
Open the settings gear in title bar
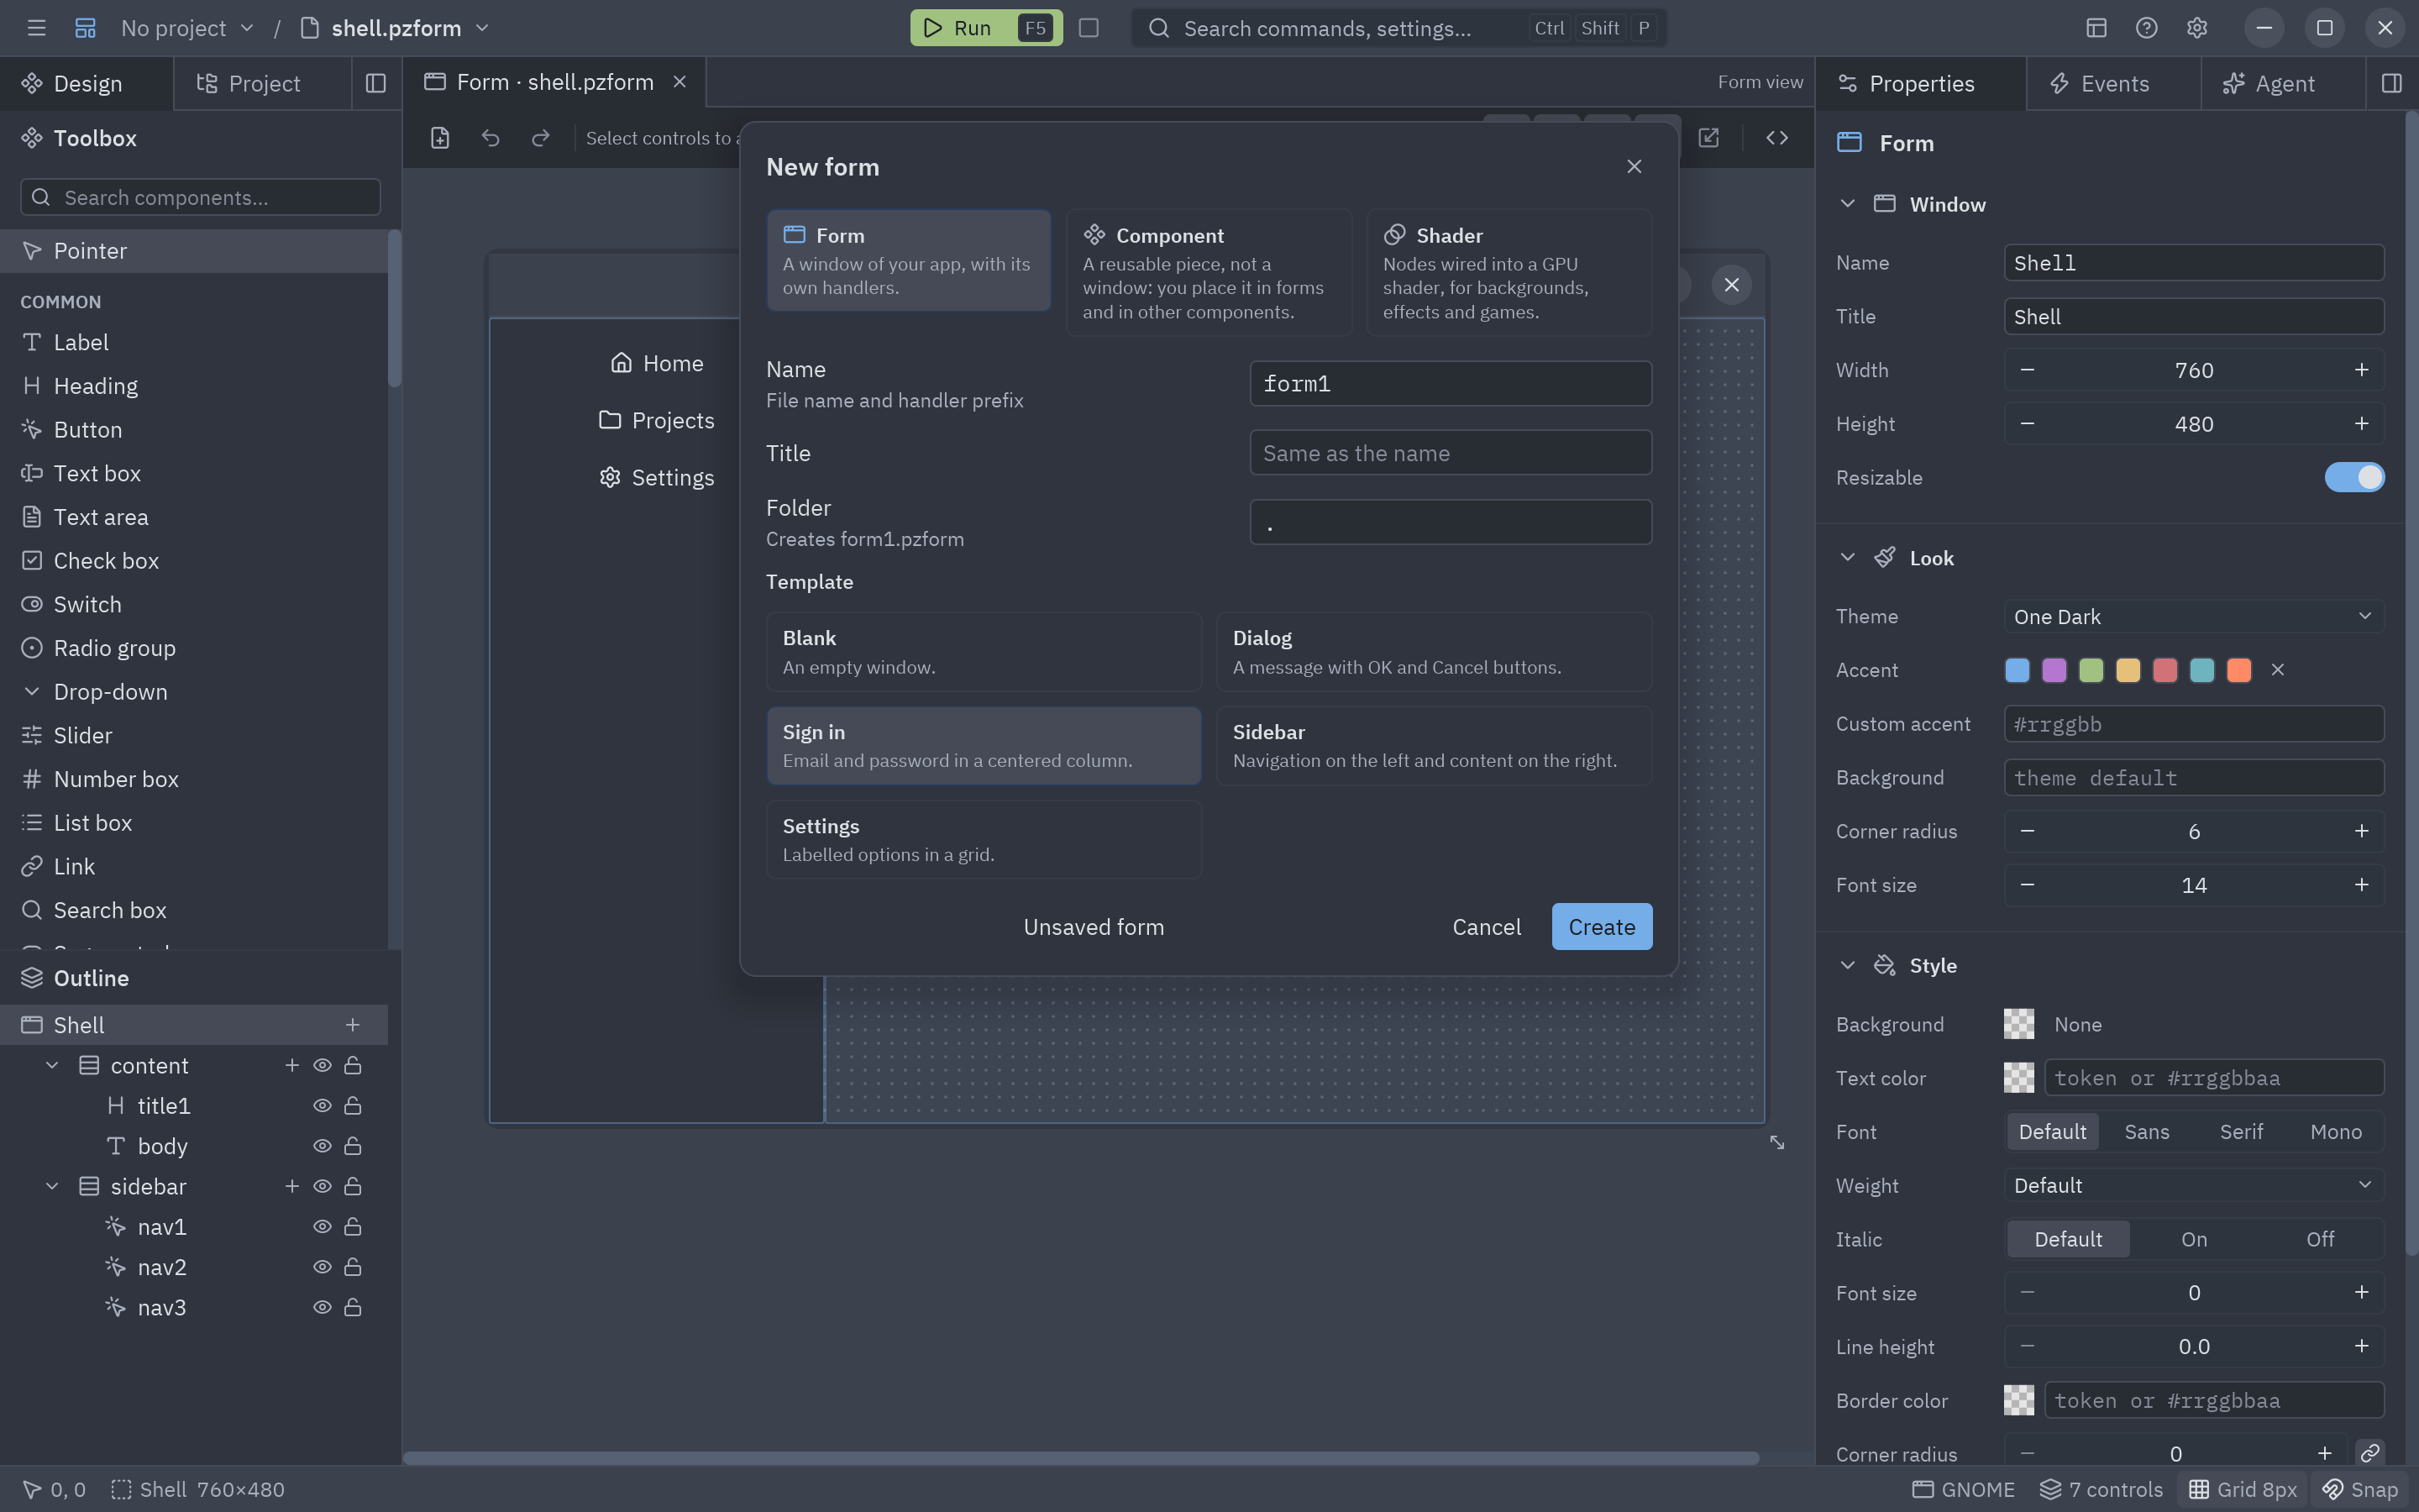coord(2196,28)
